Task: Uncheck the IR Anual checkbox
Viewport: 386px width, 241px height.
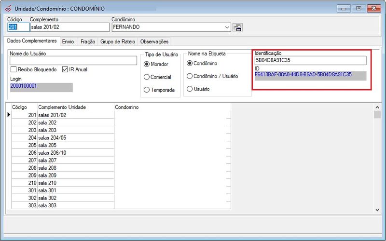Action: pyautogui.click(x=65, y=69)
